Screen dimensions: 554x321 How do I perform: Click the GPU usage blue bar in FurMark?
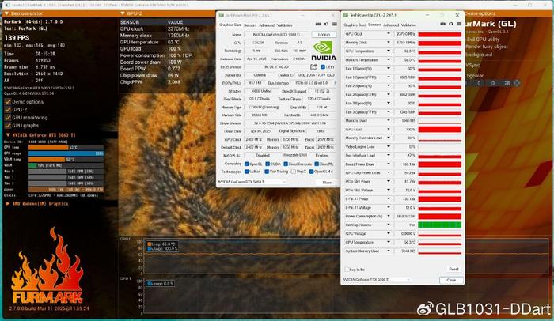coord(66,153)
